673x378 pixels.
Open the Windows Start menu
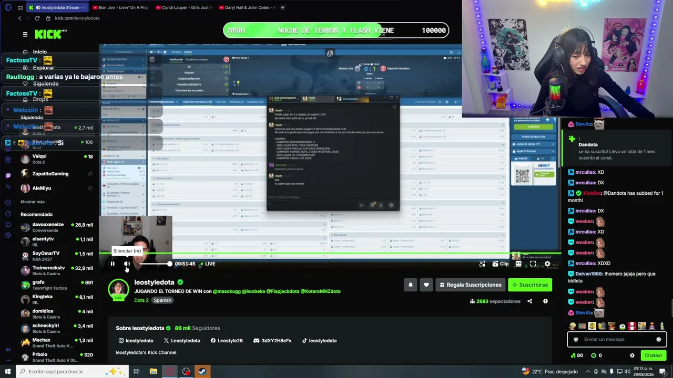[8, 372]
